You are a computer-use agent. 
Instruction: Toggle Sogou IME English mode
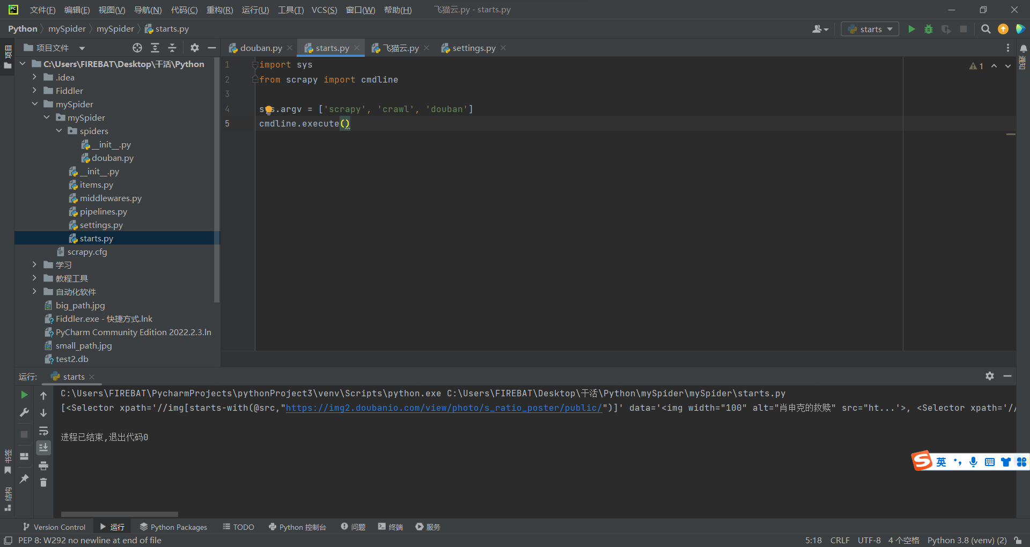[941, 462]
